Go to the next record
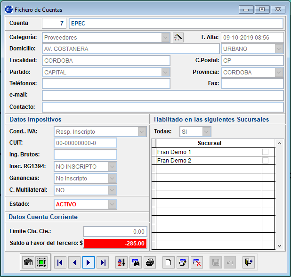Image resolution: width=291 pixels, height=277 pixels. click(88, 262)
